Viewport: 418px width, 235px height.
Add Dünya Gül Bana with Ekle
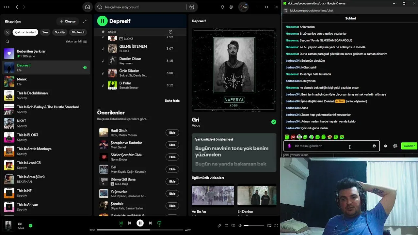coord(172,181)
